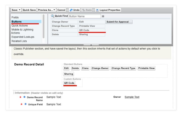Select Quick Actions in the palette sidebar
This screenshot has width=182, height=117.
pos(20,25)
